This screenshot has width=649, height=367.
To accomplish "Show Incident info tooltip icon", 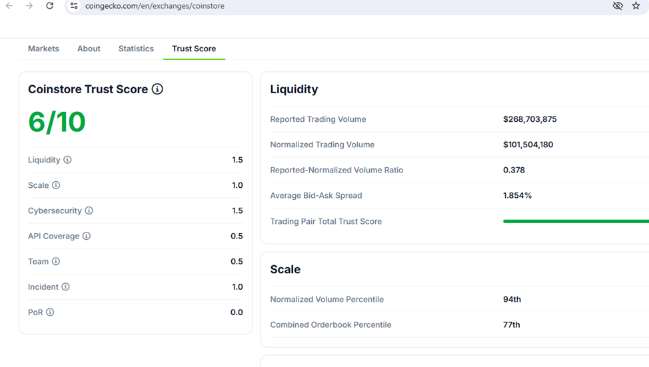I will [65, 286].
